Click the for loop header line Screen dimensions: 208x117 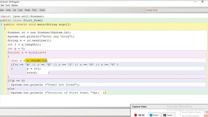point(27,53)
